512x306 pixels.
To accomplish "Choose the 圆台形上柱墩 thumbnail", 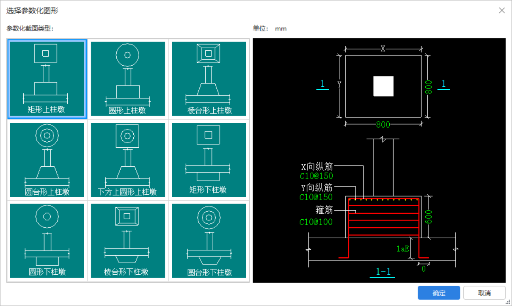I will 47,160.
